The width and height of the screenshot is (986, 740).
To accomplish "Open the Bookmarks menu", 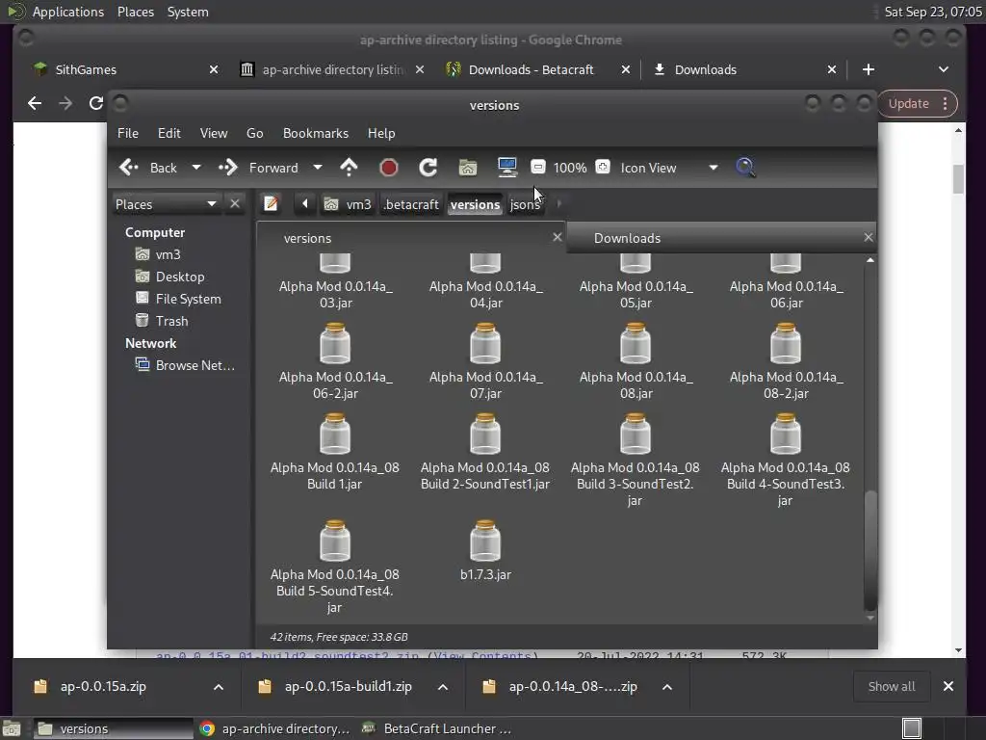I will (316, 133).
